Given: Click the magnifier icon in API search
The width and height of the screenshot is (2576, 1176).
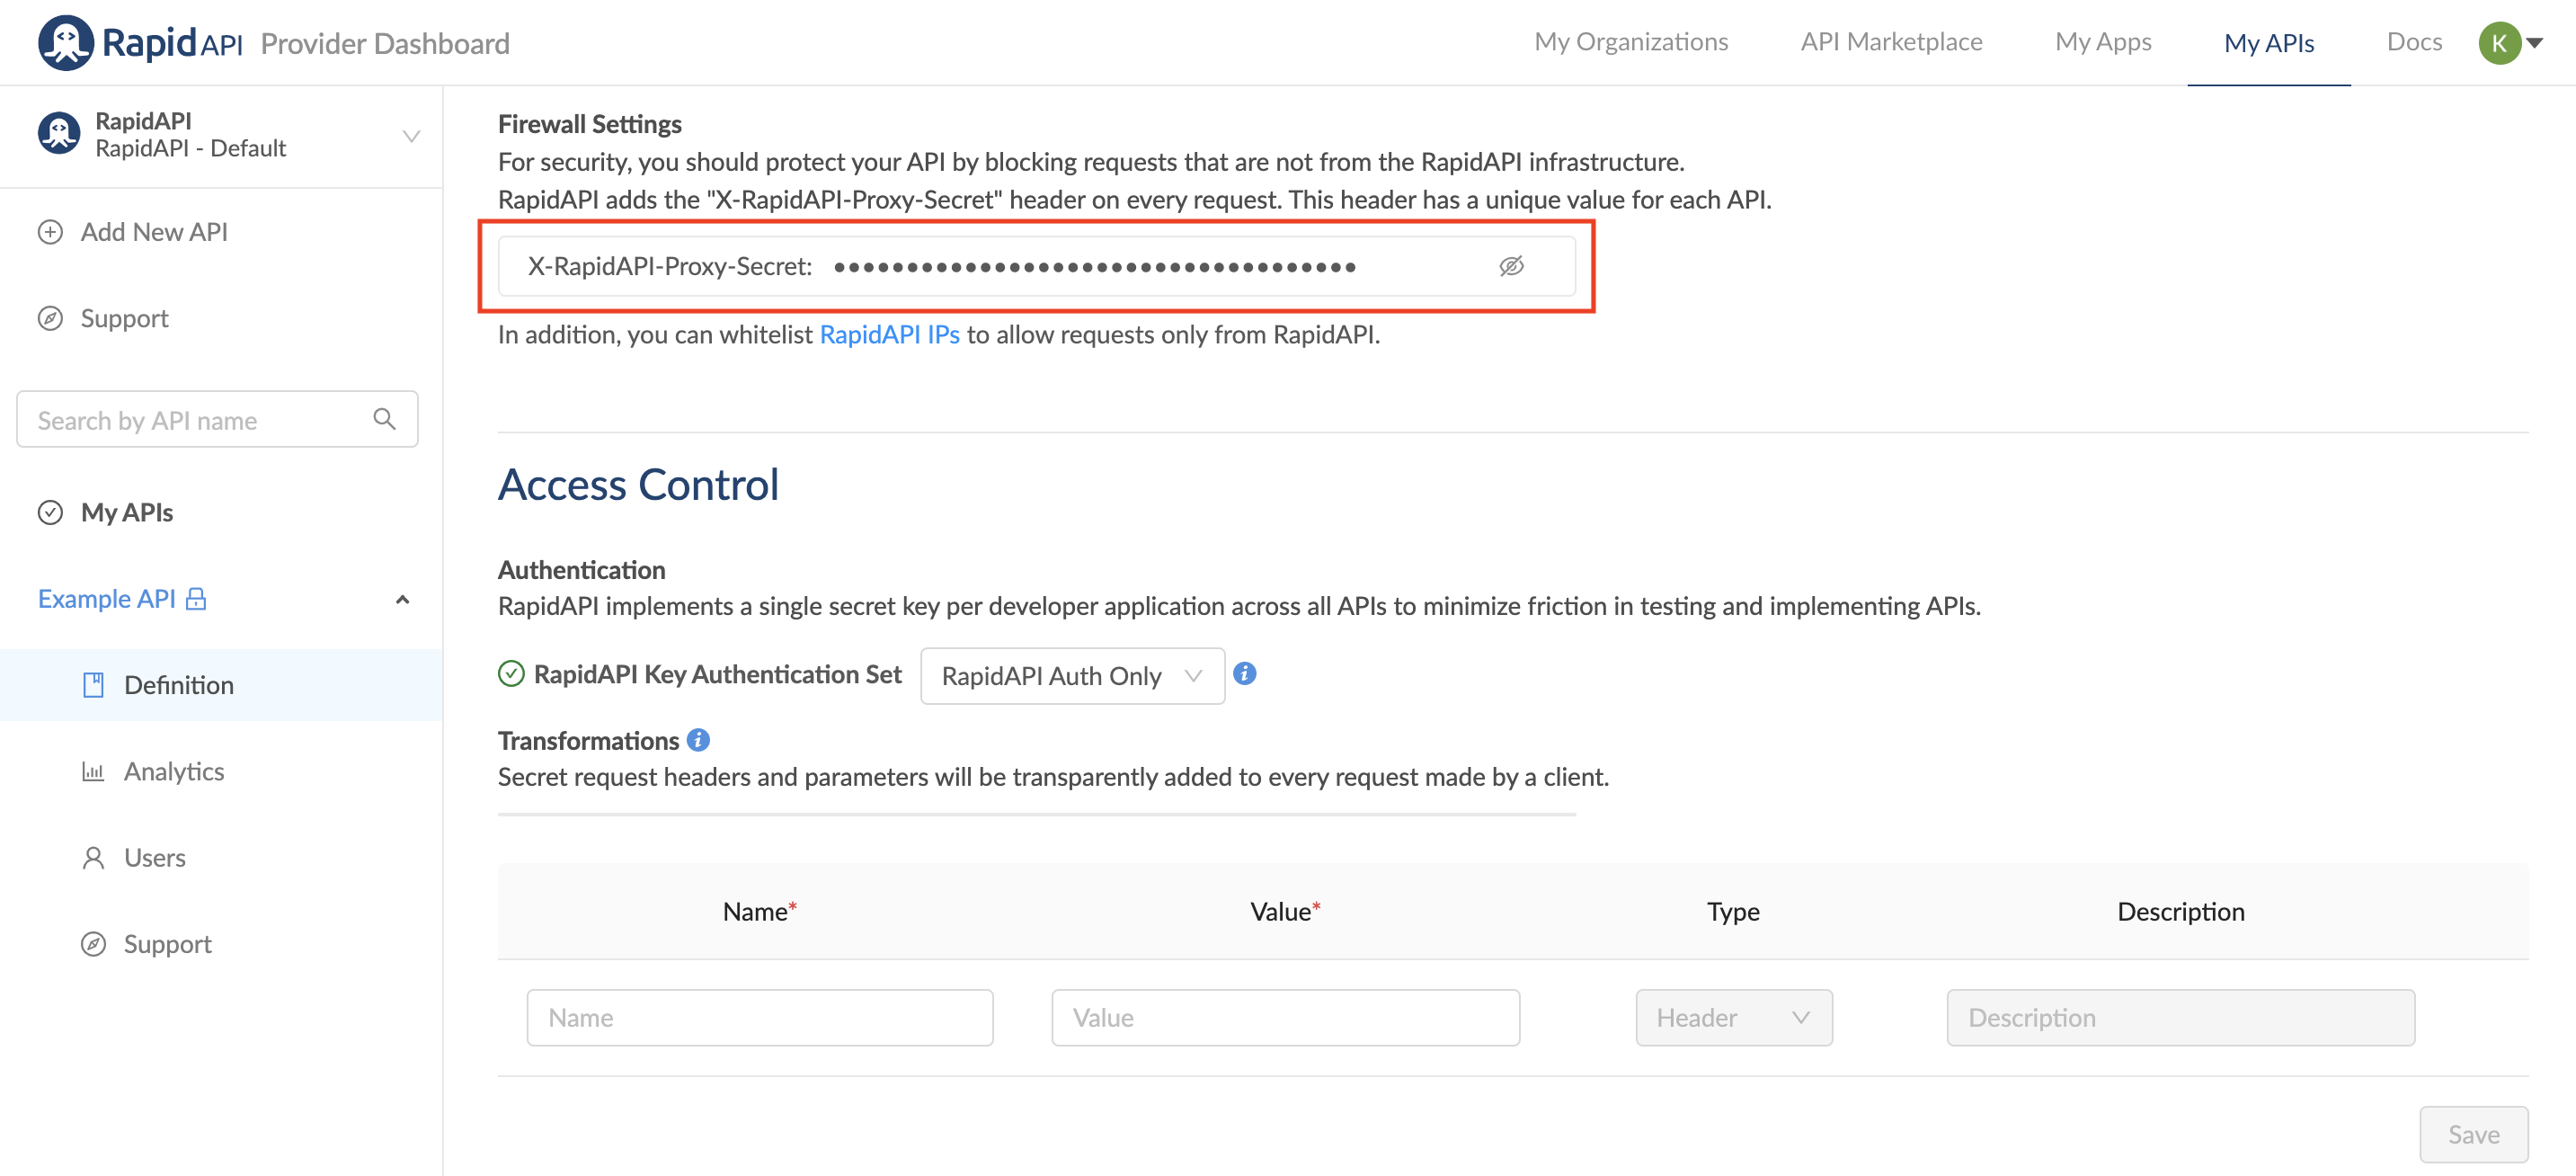Looking at the screenshot, I should pyautogui.click(x=384, y=419).
